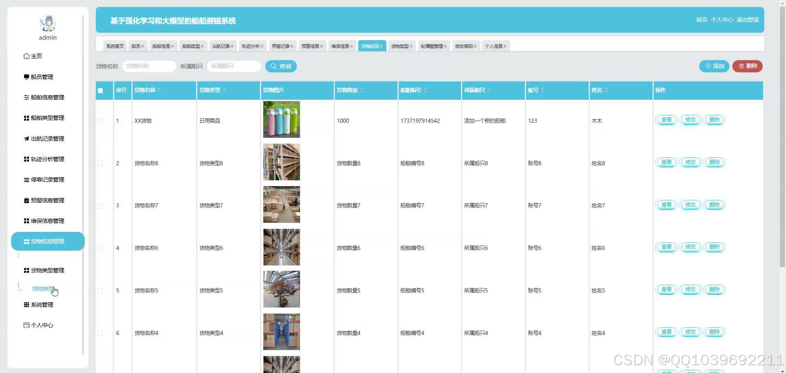
Task: Tick the checkbox on the 货物名称7 row
Action: click(100, 206)
